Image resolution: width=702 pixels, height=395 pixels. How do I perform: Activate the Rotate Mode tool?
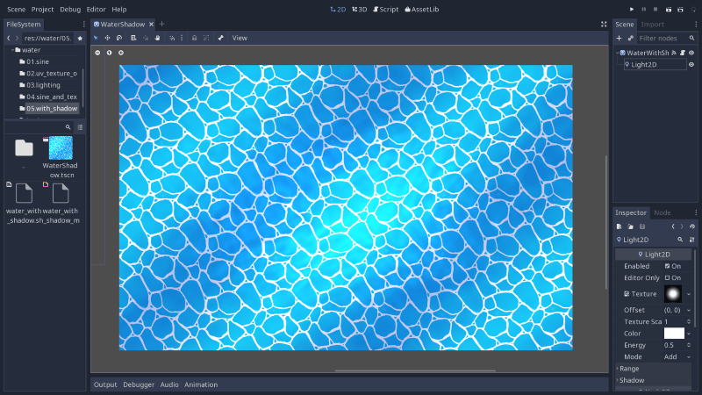tap(119, 38)
